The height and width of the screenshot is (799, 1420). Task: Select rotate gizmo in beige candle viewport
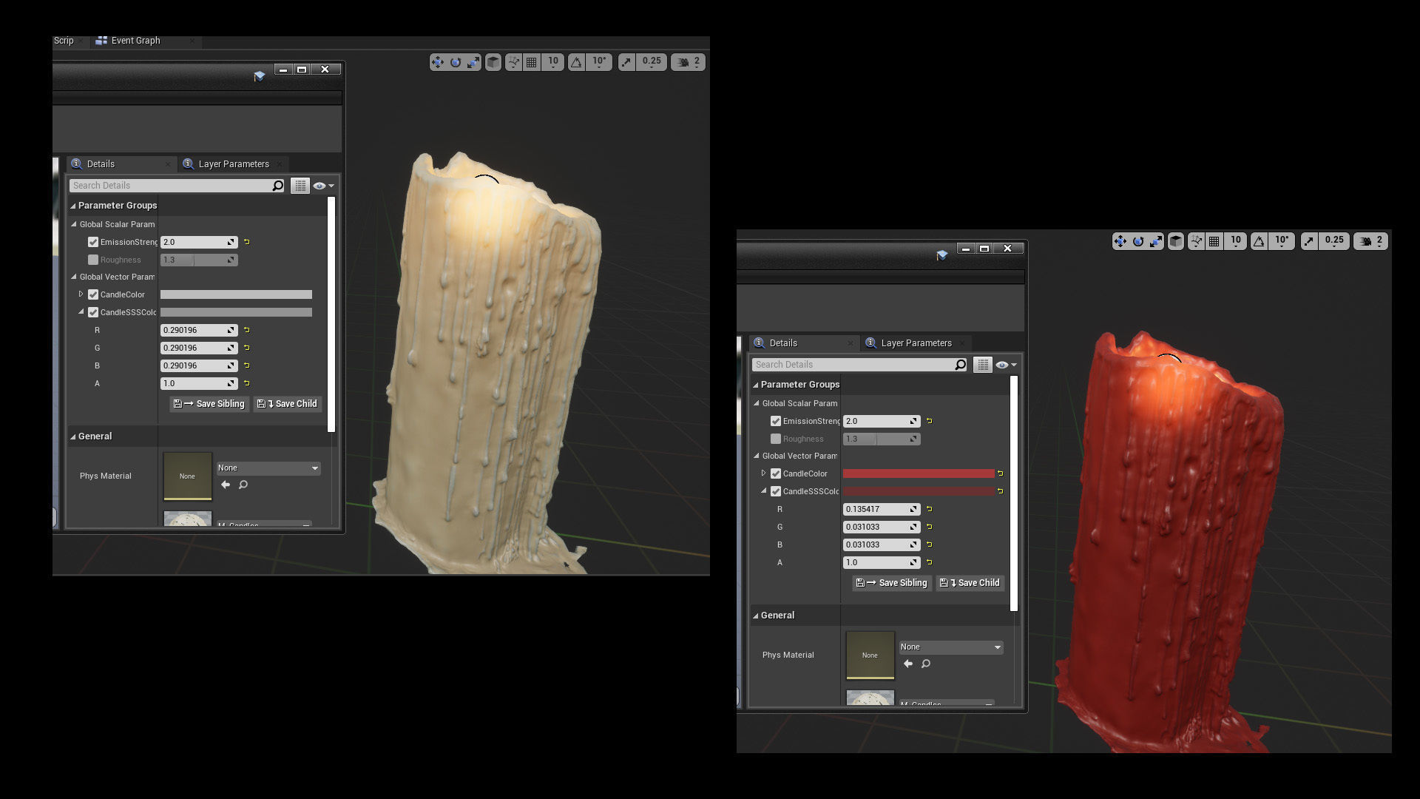pyautogui.click(x=456, y=62)
